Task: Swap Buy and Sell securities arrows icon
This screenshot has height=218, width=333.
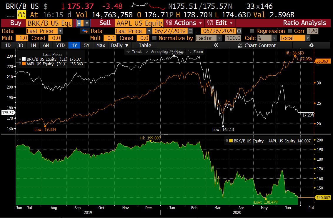Action: click(x=85, y=31)
